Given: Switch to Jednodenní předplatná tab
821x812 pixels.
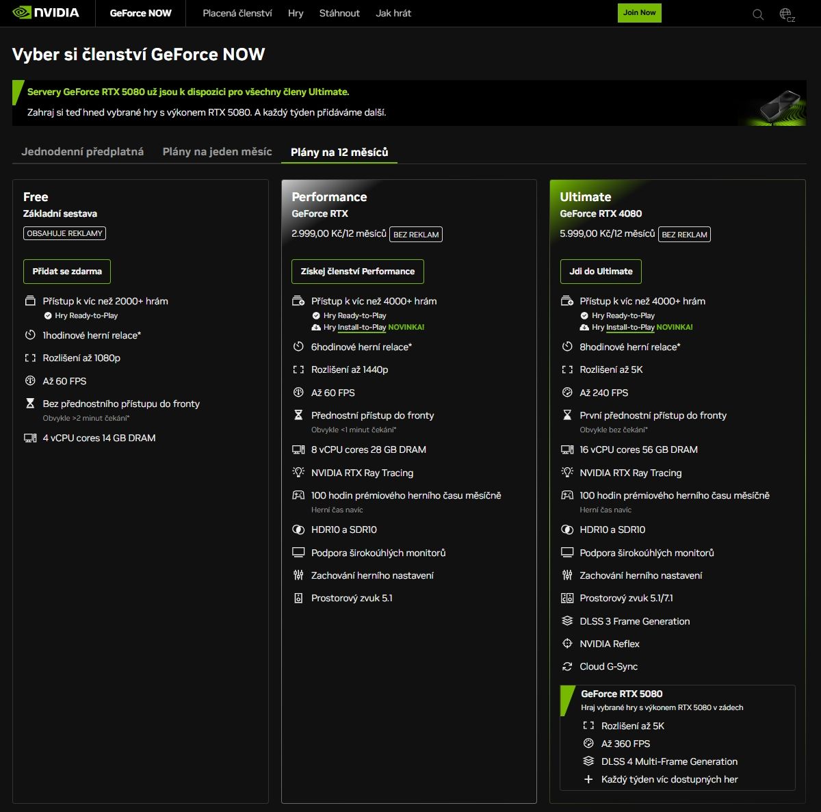Looking at the screenshot, I should point(82,152).
